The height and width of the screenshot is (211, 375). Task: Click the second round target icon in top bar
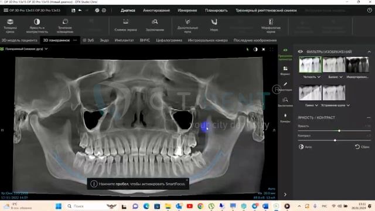tap(104, 11)
